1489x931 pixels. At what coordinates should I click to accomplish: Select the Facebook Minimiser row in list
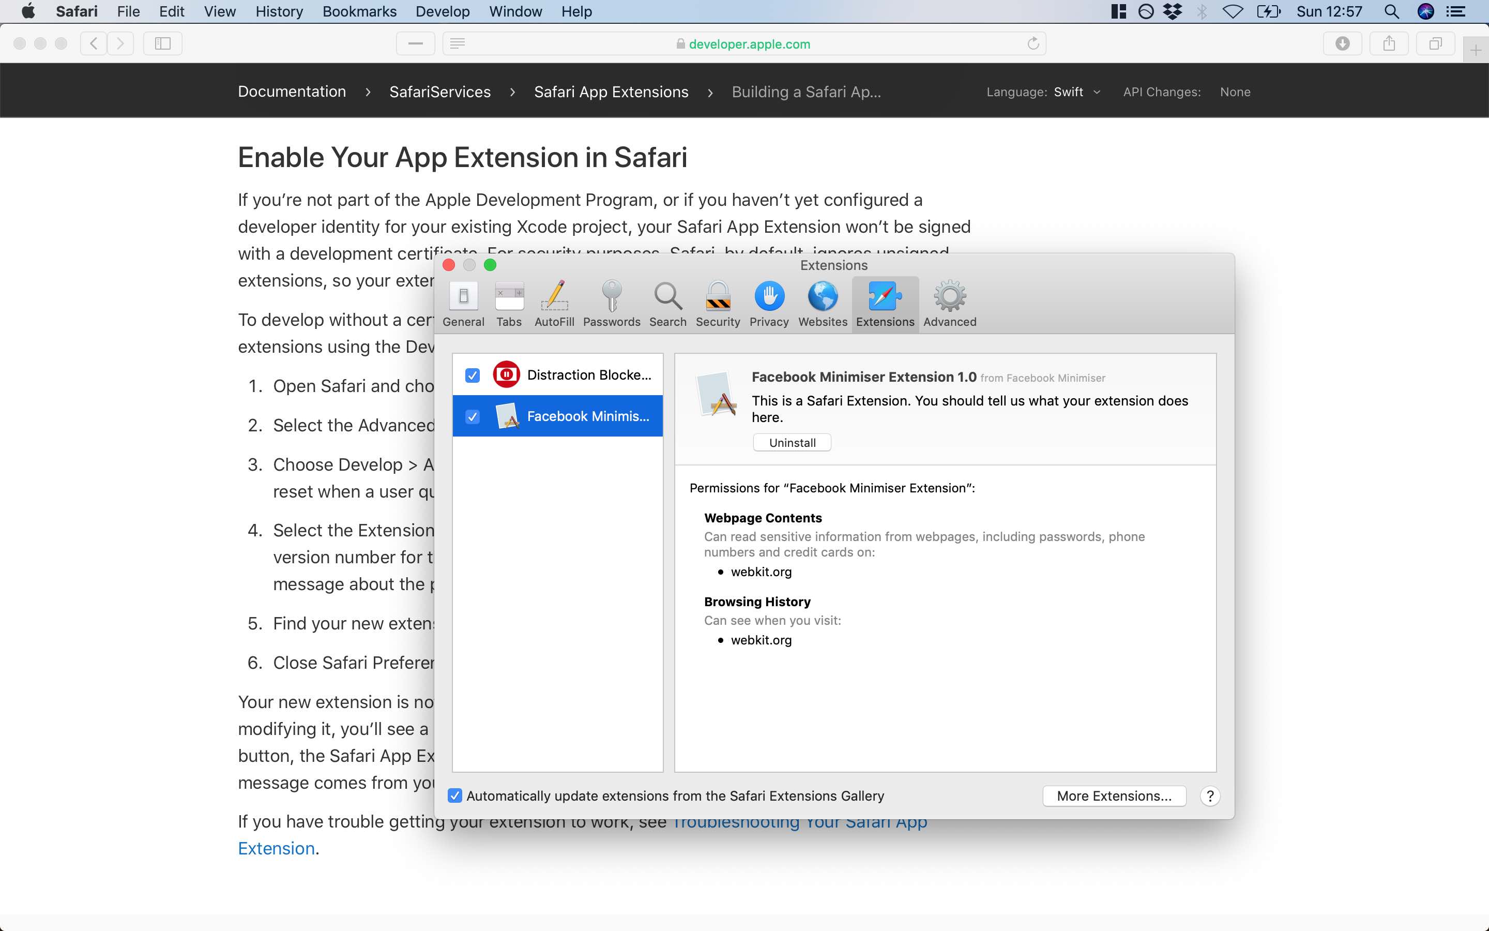[557, 417]
